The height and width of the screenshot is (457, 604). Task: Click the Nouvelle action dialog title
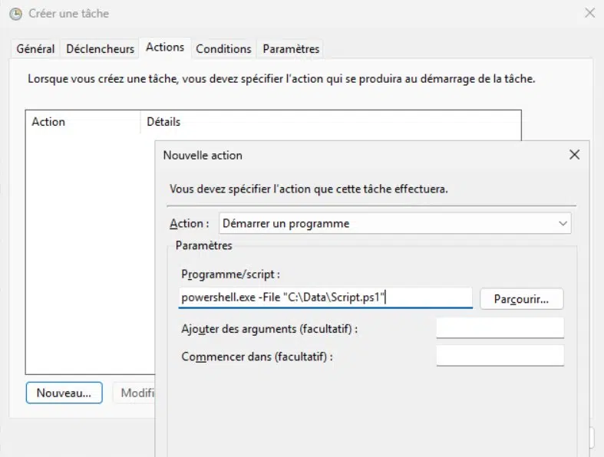[x=203, y=155]
